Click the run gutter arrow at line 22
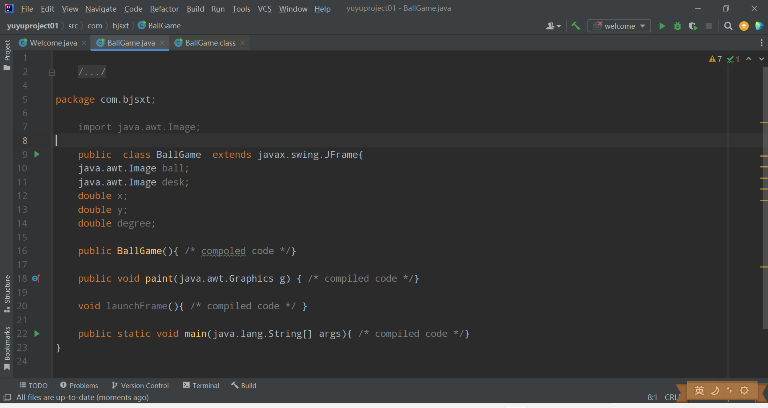 coord(37,333)
